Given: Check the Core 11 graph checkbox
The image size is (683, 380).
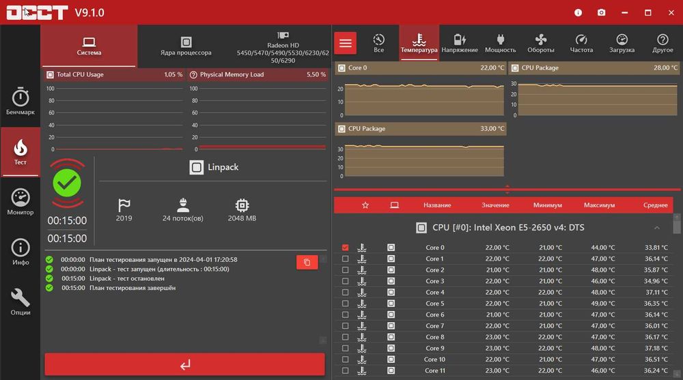Looking at the screenshot, I should tap(346, 371).
